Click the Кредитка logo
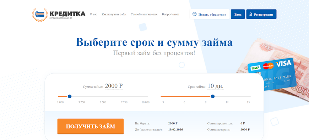309x140 pixels. pyautogui.click(x=59, y=15)
